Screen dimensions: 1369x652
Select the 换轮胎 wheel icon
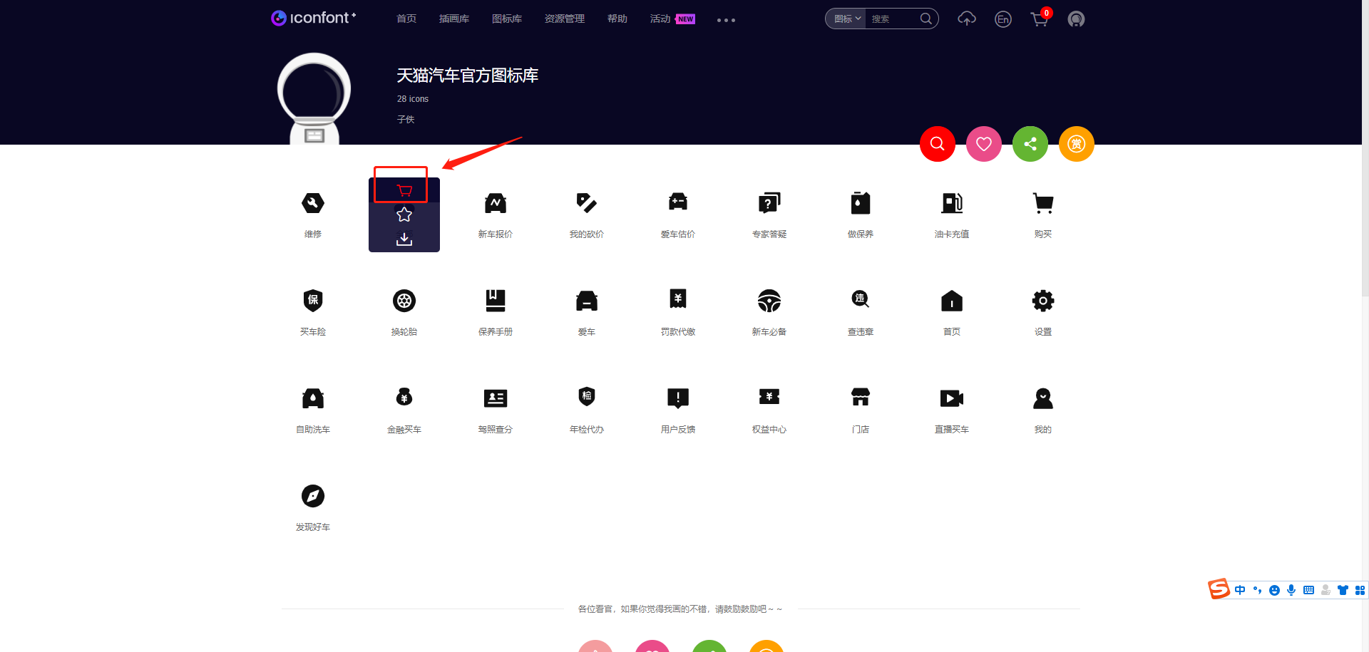pos(404,301)
